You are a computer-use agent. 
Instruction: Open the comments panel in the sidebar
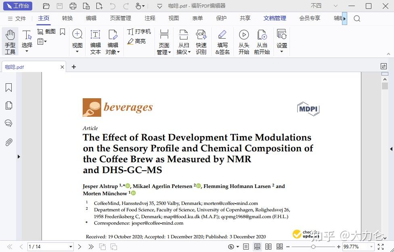9,123
